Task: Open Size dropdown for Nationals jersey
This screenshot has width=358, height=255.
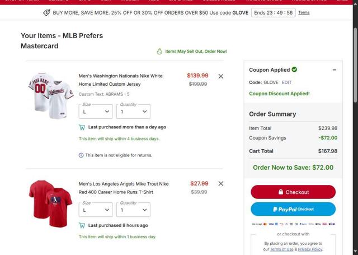Action: click(95, 112)
